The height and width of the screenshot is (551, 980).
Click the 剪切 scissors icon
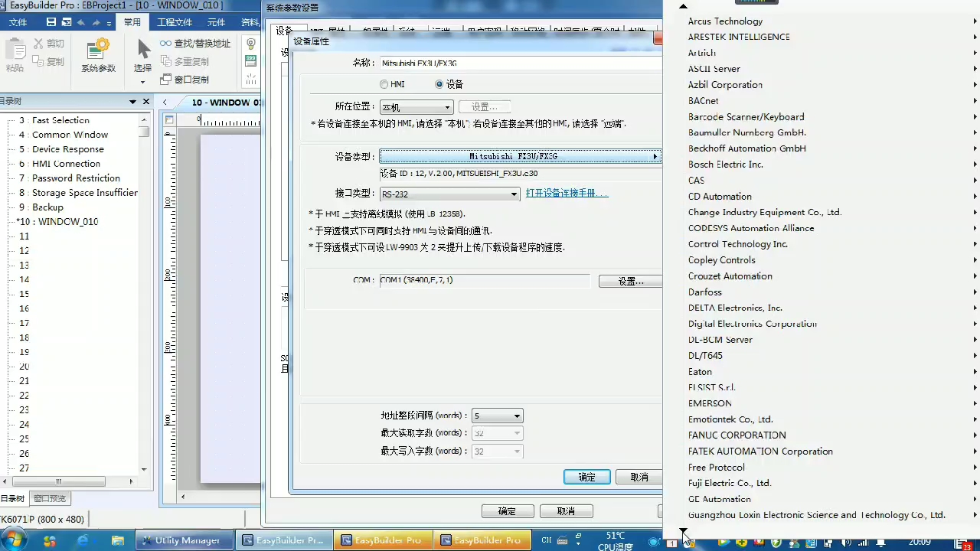[38, 44]
